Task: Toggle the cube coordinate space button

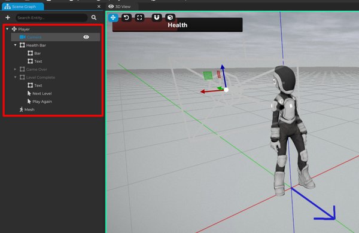Action: tap(170, 17)
